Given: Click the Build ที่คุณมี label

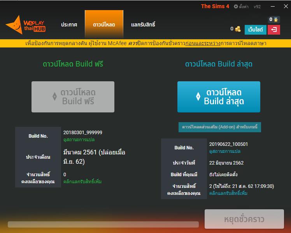Looking at the screenshot, I should click(x=184, y=174).
